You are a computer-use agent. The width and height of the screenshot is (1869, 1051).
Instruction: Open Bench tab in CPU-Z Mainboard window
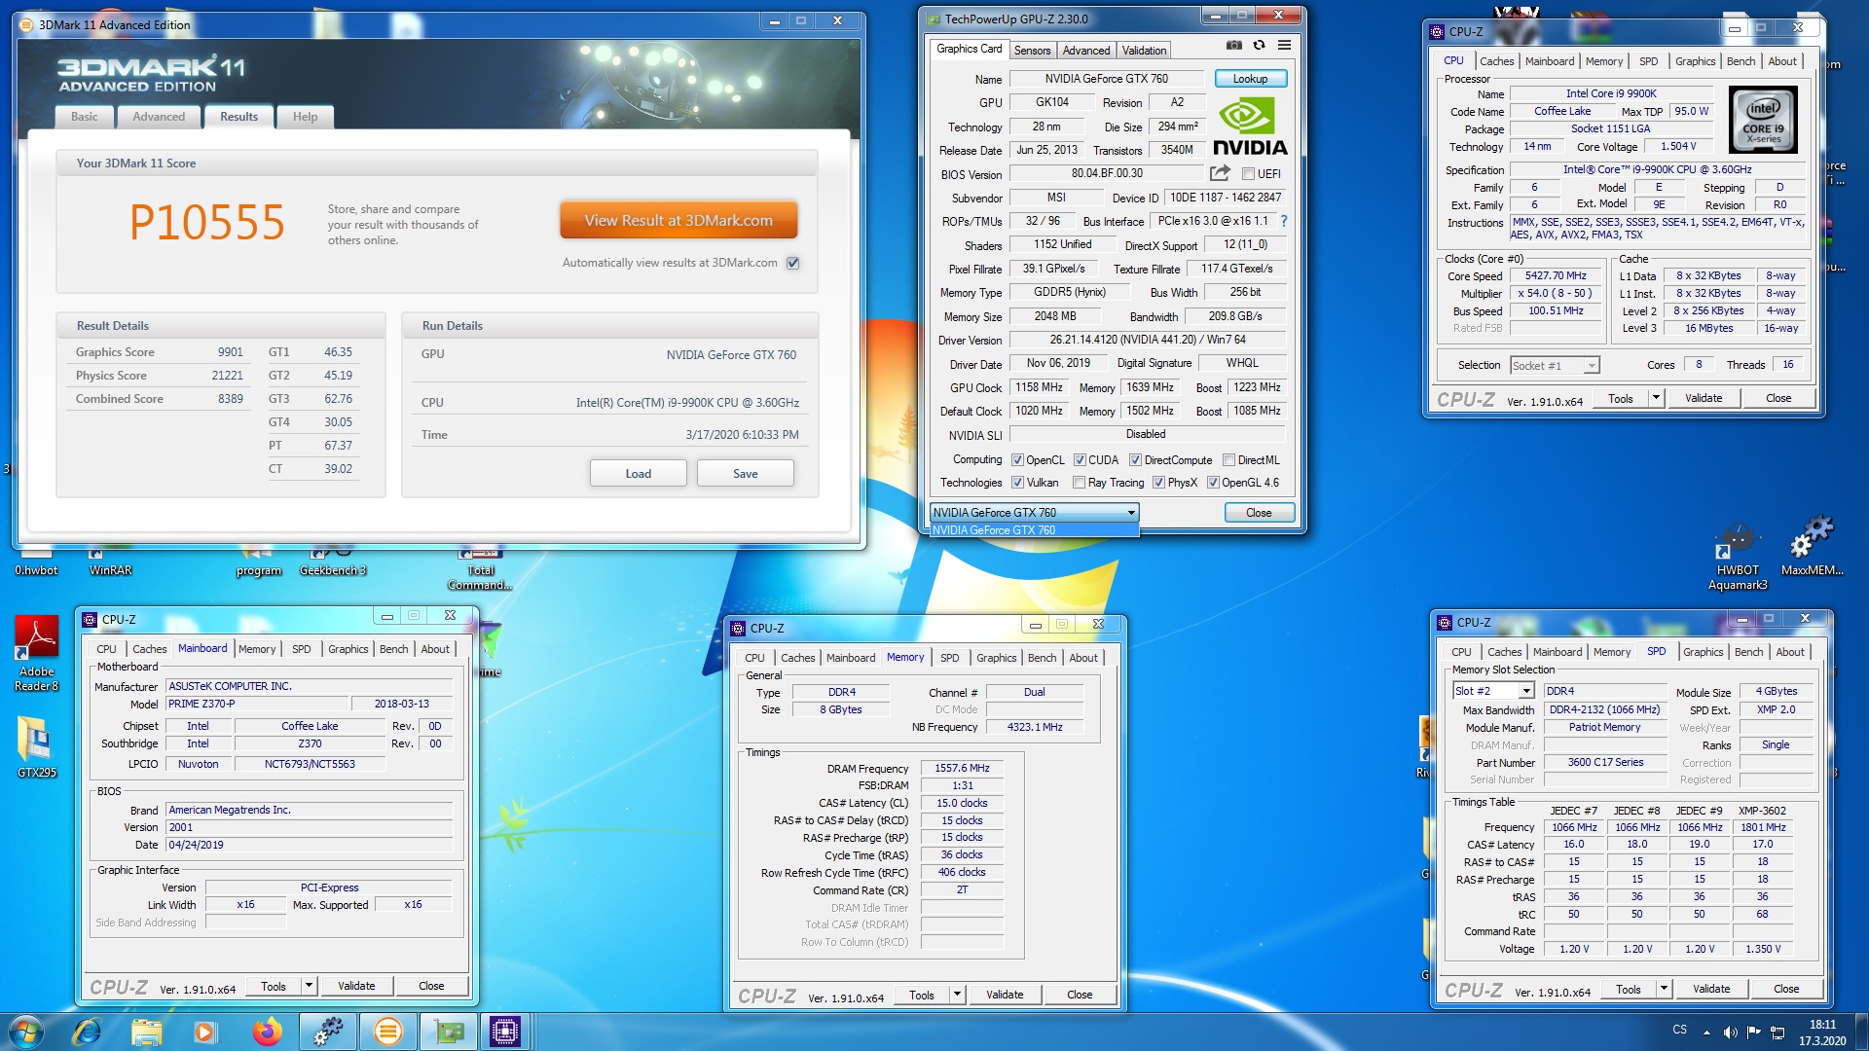pyautogui.click(x=393, y=649)
